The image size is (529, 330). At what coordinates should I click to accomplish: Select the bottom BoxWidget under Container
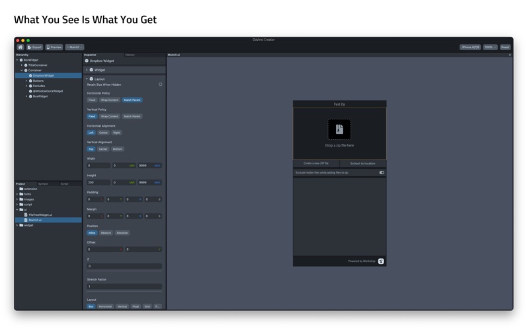point(40,96)
